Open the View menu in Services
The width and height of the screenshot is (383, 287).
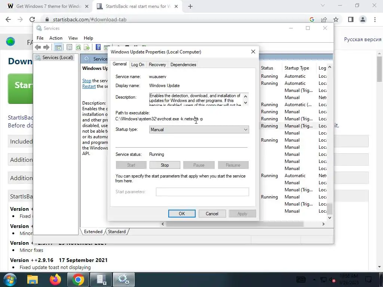click(x=73, y=38)
